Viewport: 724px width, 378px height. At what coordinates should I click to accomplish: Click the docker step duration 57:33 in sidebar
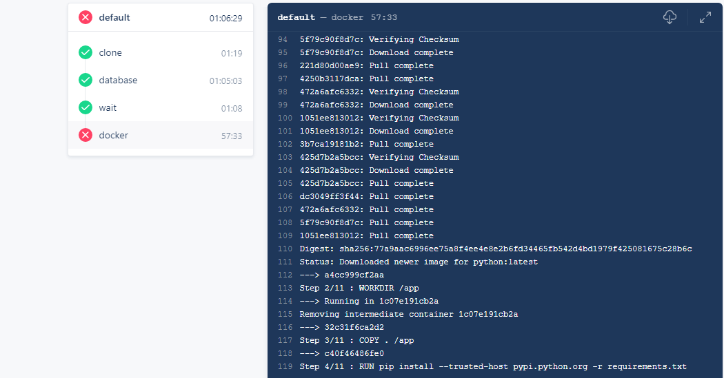click(x=231, y=136)
